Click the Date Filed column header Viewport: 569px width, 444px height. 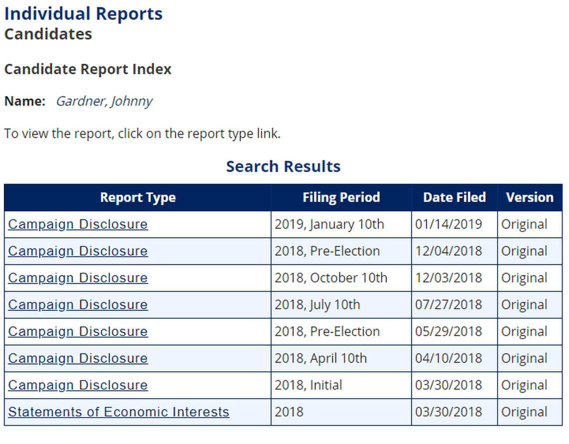pyautogui.click(x=454, y=197)
